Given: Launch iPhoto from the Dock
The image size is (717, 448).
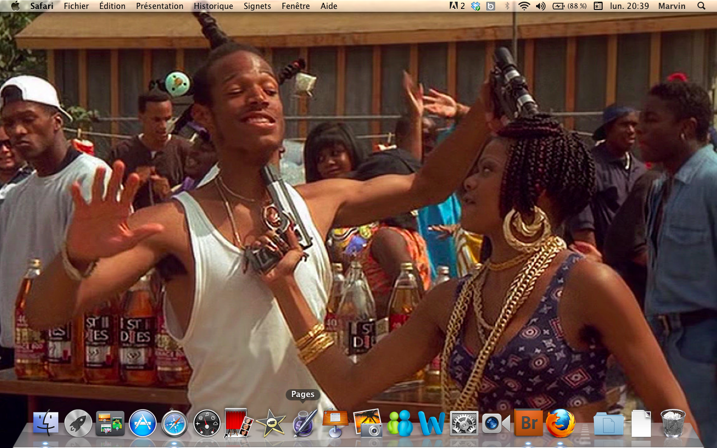Looking at the screenshot, I should tap(367, 423).
